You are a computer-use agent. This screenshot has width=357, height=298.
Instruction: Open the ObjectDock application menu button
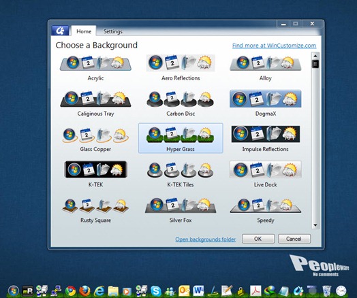60,31
